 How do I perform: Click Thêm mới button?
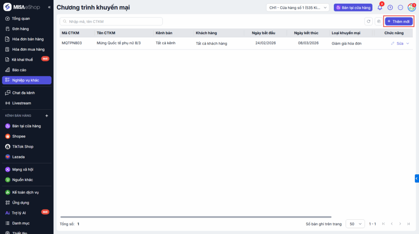click(x=399, y=21)
